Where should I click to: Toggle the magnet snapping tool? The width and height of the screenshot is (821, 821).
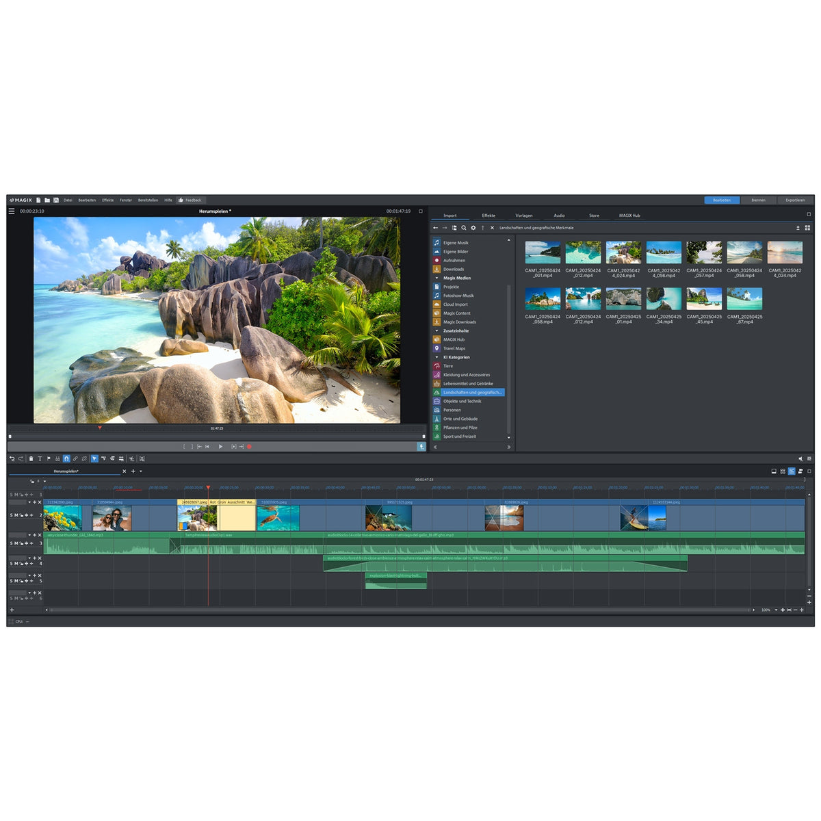click(66, 458)
